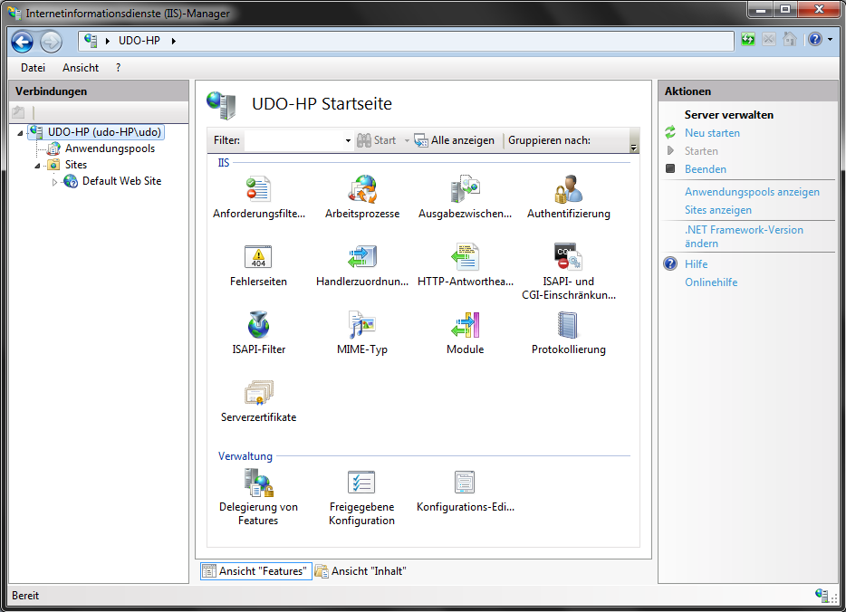Click the connection icon in Verbindungen toolbar

click(x=18, y=112)
